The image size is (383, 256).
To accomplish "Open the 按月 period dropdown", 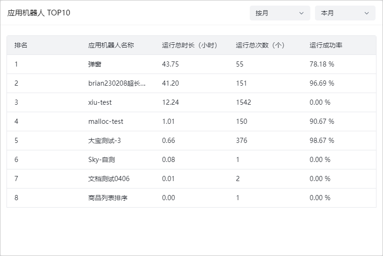I will point(280,13).
